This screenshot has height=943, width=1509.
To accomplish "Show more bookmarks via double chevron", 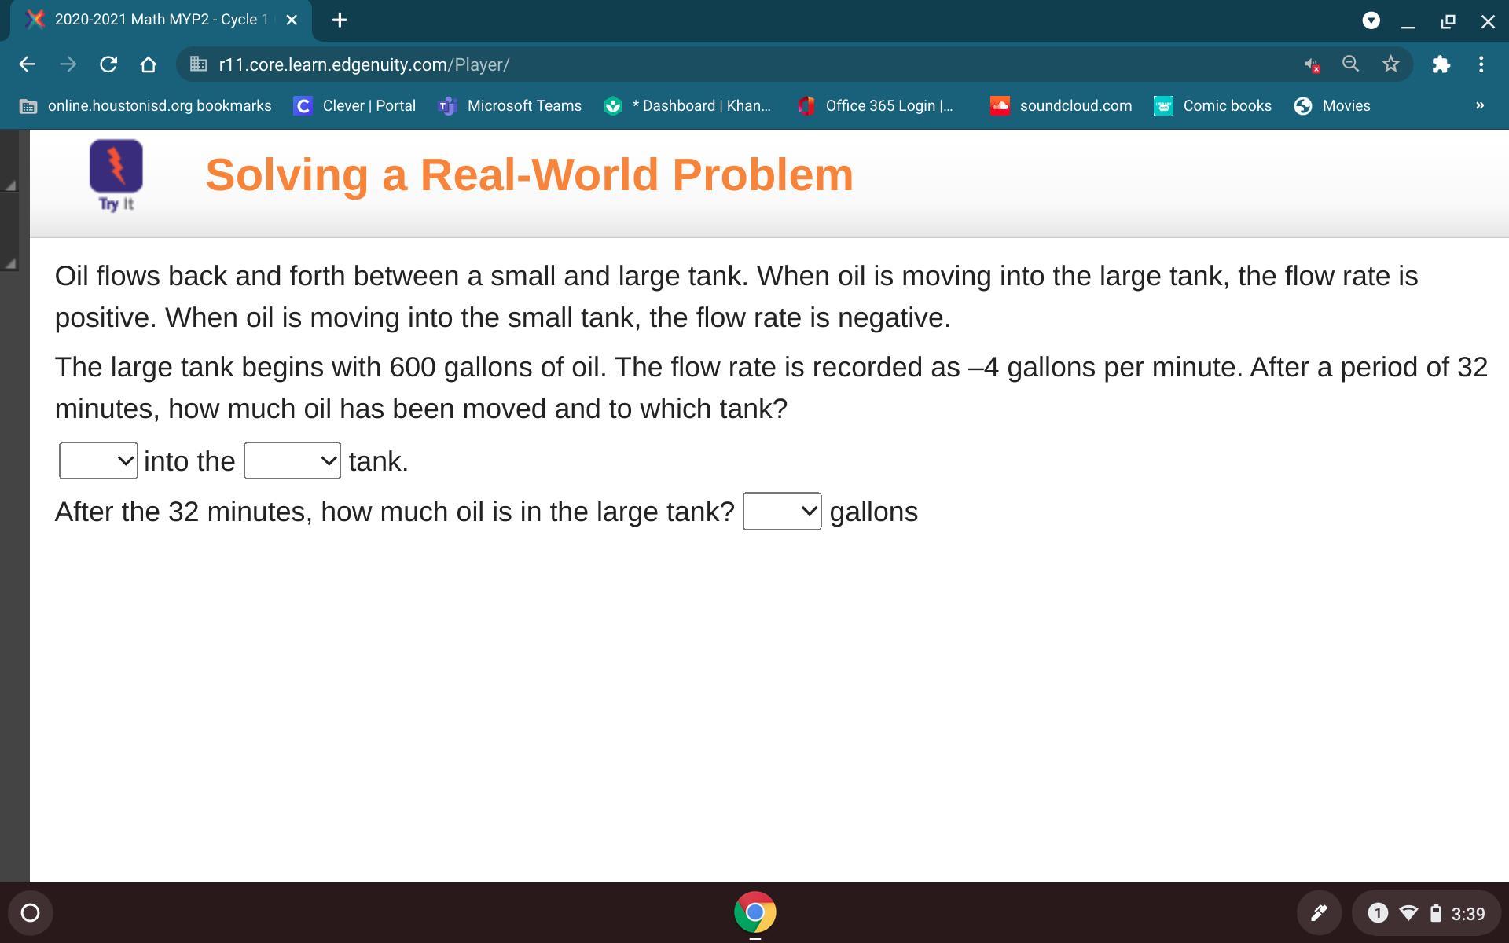I will tap(1479, 105).
